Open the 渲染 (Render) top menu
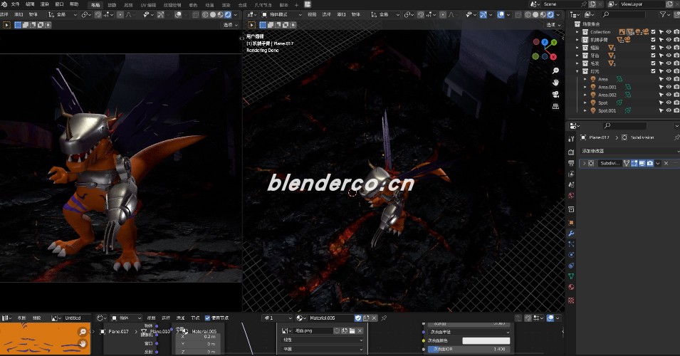Screen dimensions: 680x356 (45, 4)
